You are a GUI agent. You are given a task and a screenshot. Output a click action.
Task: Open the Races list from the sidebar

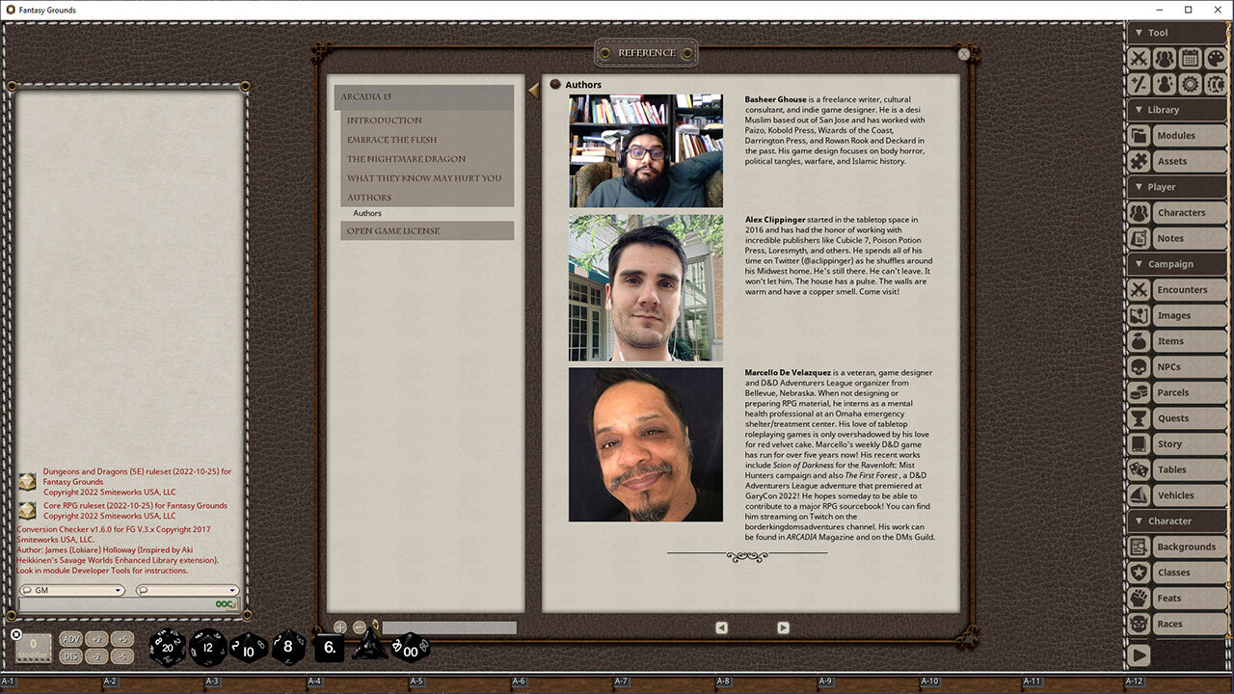coord(1189,624)
